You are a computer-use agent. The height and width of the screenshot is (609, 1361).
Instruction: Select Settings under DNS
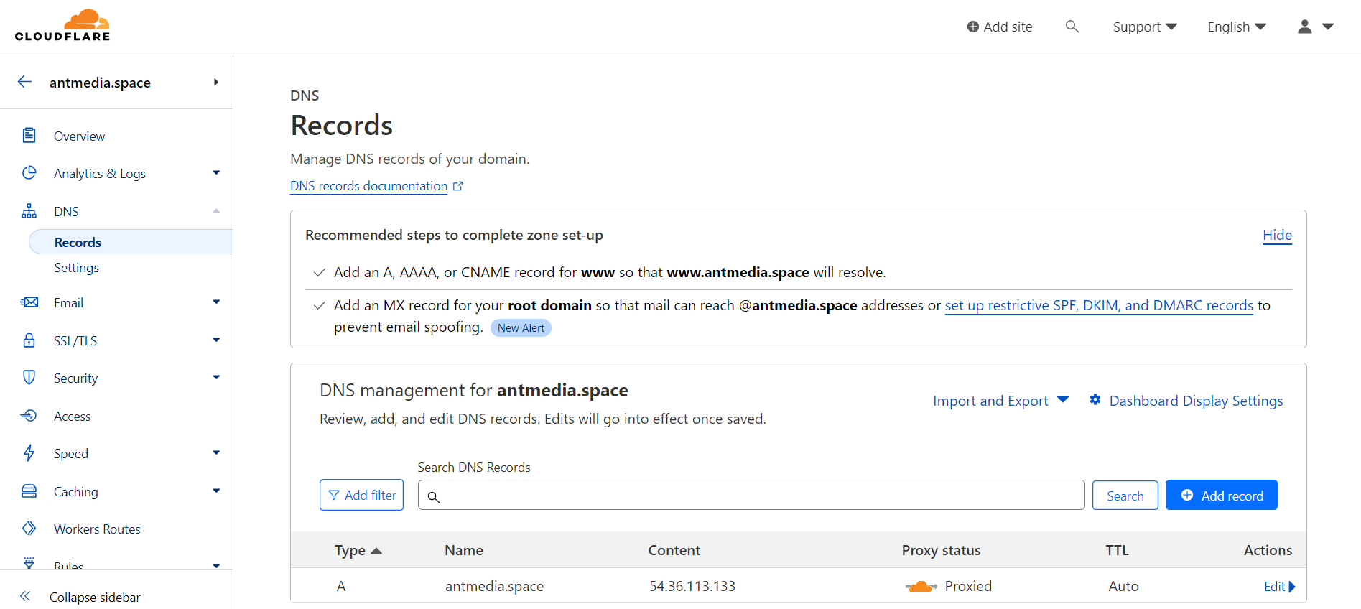click(x=77, y=268)
